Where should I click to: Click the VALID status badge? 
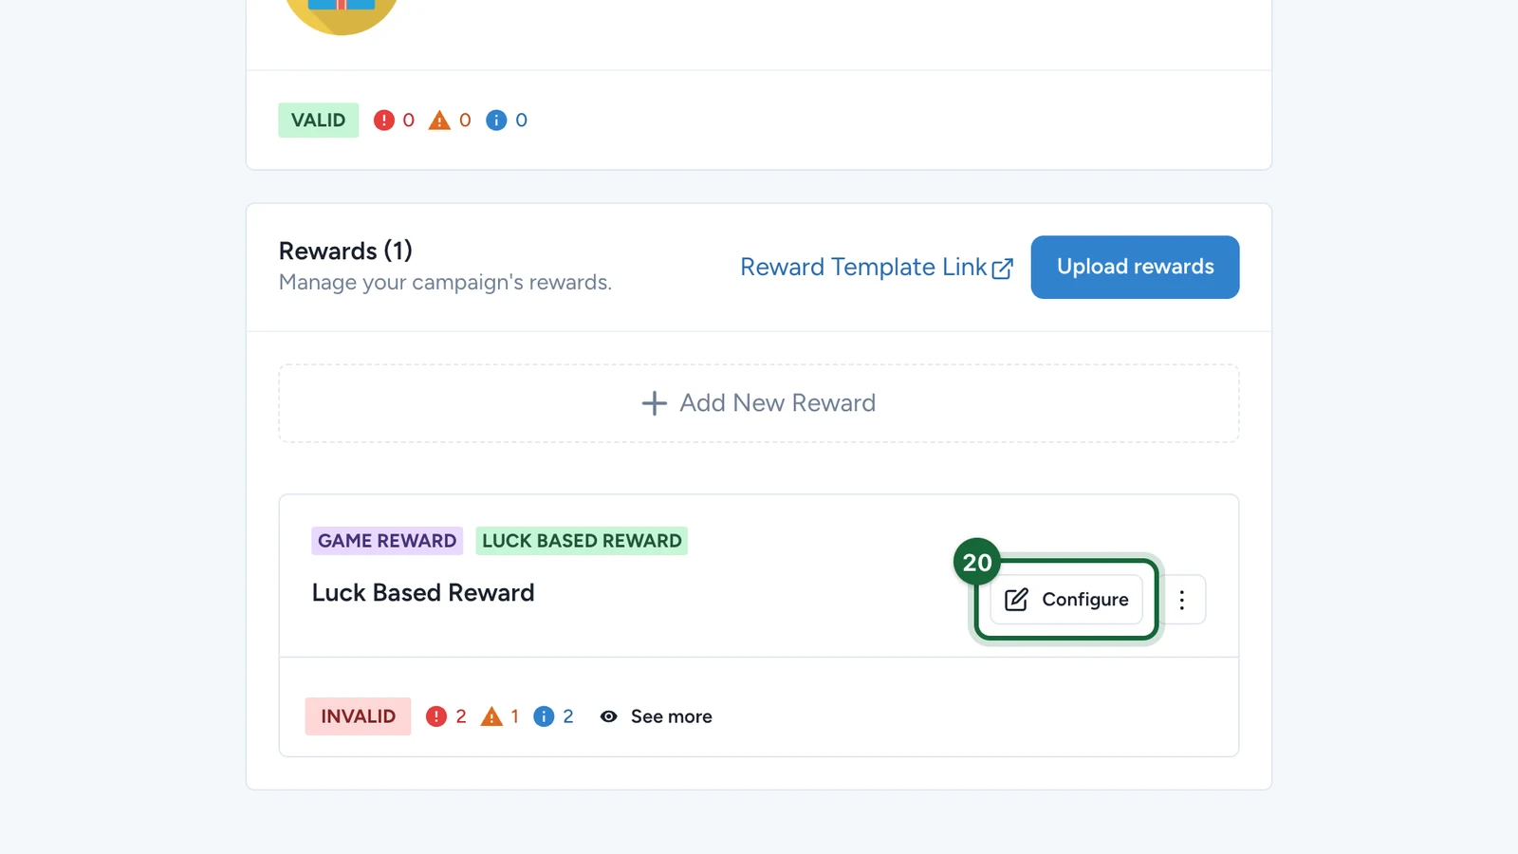(x=319, y=121)
